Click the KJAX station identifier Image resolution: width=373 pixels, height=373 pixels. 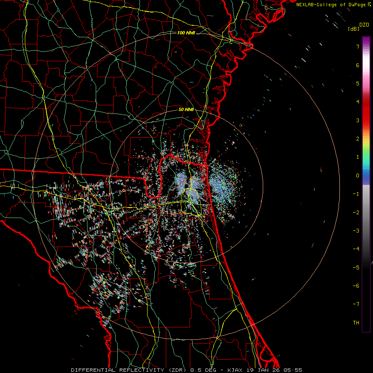235,370
